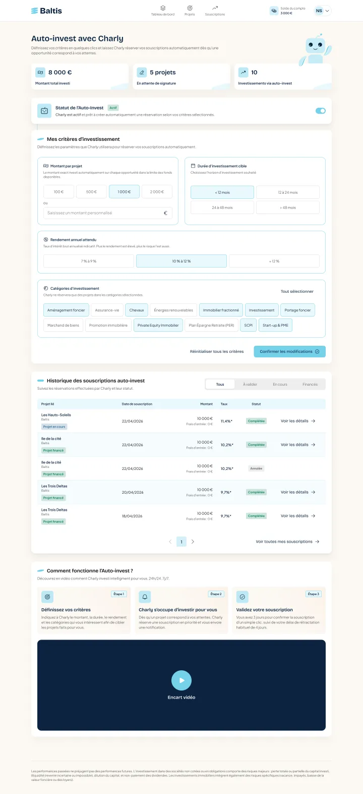The width and height of the screenshot is (363, 794).
Task: Play the Encart vidéo
Action: tap(181, 680)
